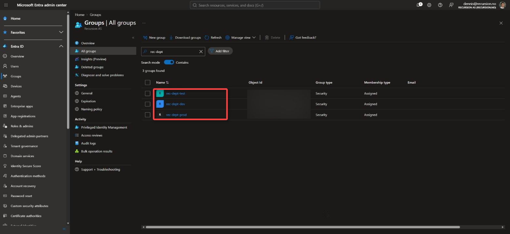The width and height of the screenshot is (510, 234).
Task: Check the rec-dept-dev row checkbox
Action: coord(148,104)
